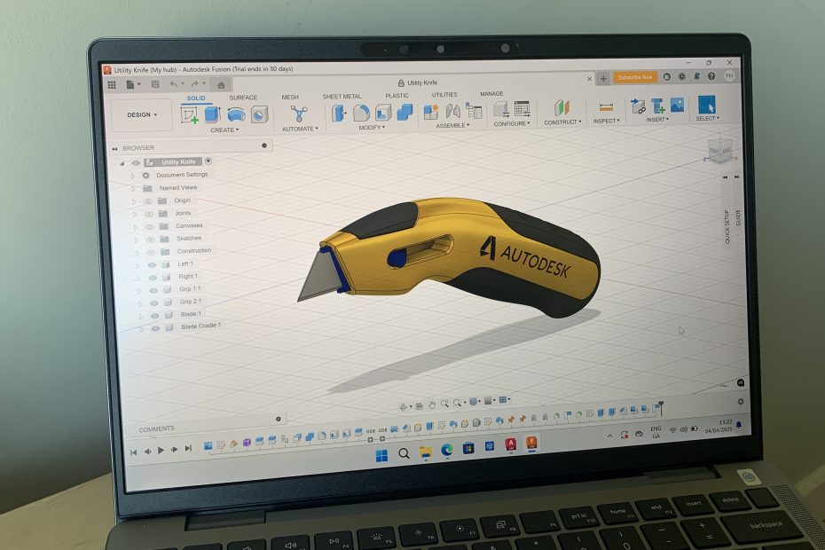Viewport: 825px width, 550px height.
Task: Select the Combine modify tool
Action: pos(405,112)
